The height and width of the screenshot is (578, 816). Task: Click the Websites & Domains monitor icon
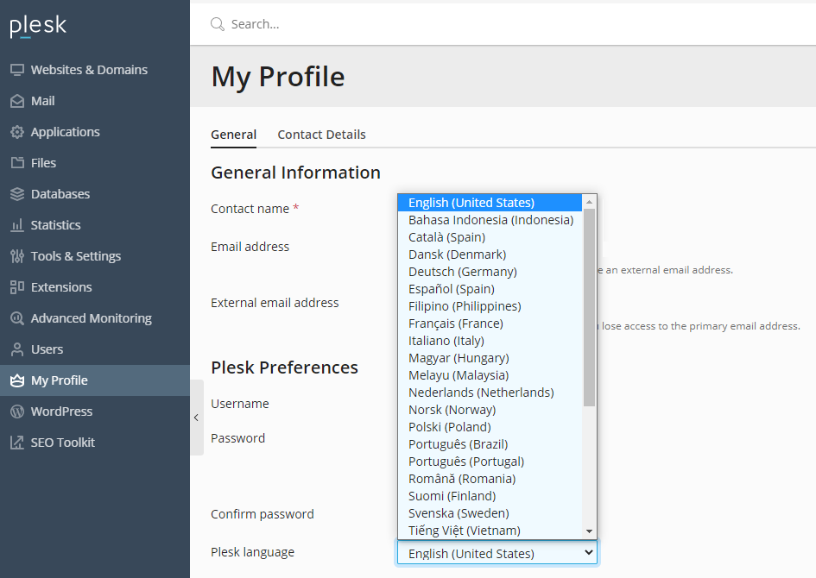click(x=17, y=70)
